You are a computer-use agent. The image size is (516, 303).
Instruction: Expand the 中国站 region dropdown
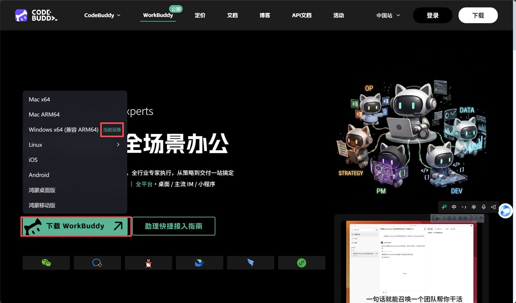[x=388, y=15]
